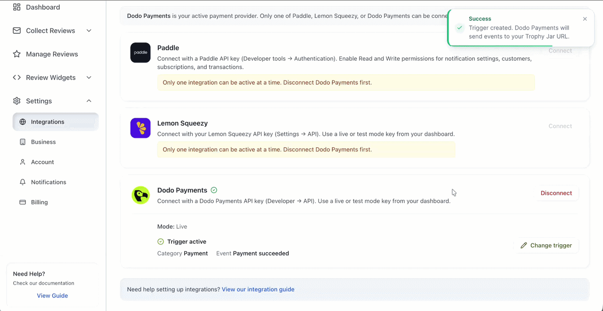
Task: Click Connect for Lemon Squeezy
Action: pos(560,126)
